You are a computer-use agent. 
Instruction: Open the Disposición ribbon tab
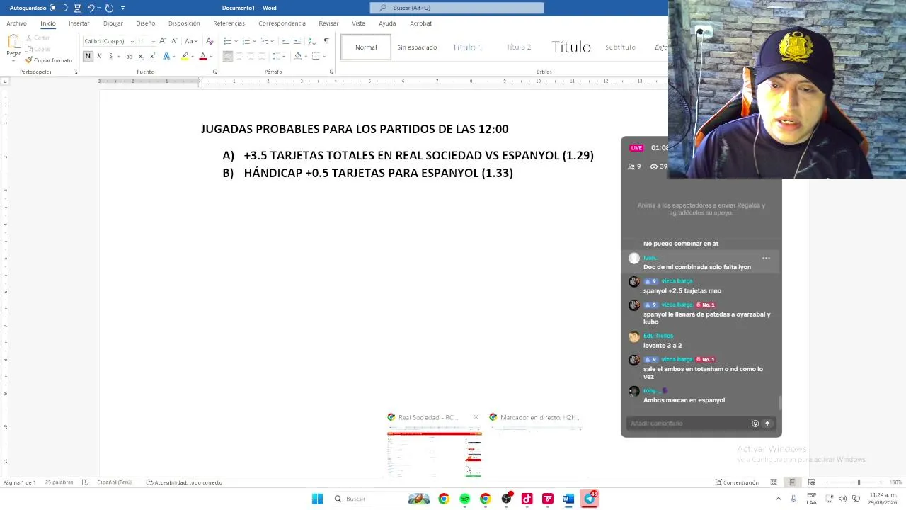point(184,23)
